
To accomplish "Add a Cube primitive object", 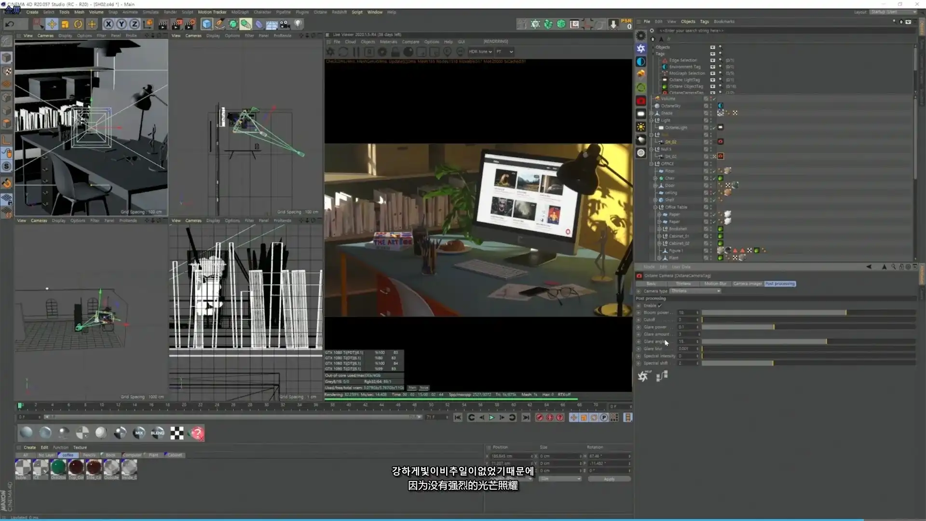I will coord(207,24).
